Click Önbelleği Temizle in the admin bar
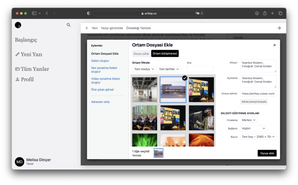Screen dimensions: 298x185 coord(139,28)
